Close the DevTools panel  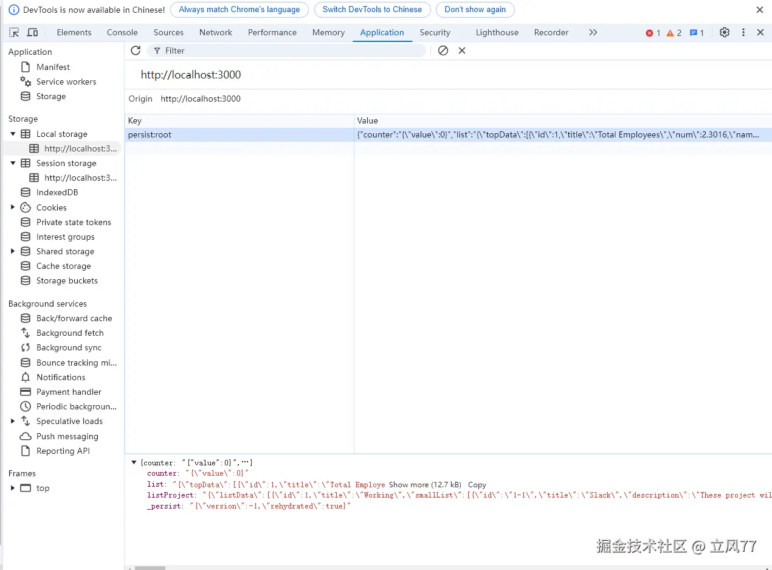click(760, 32)
